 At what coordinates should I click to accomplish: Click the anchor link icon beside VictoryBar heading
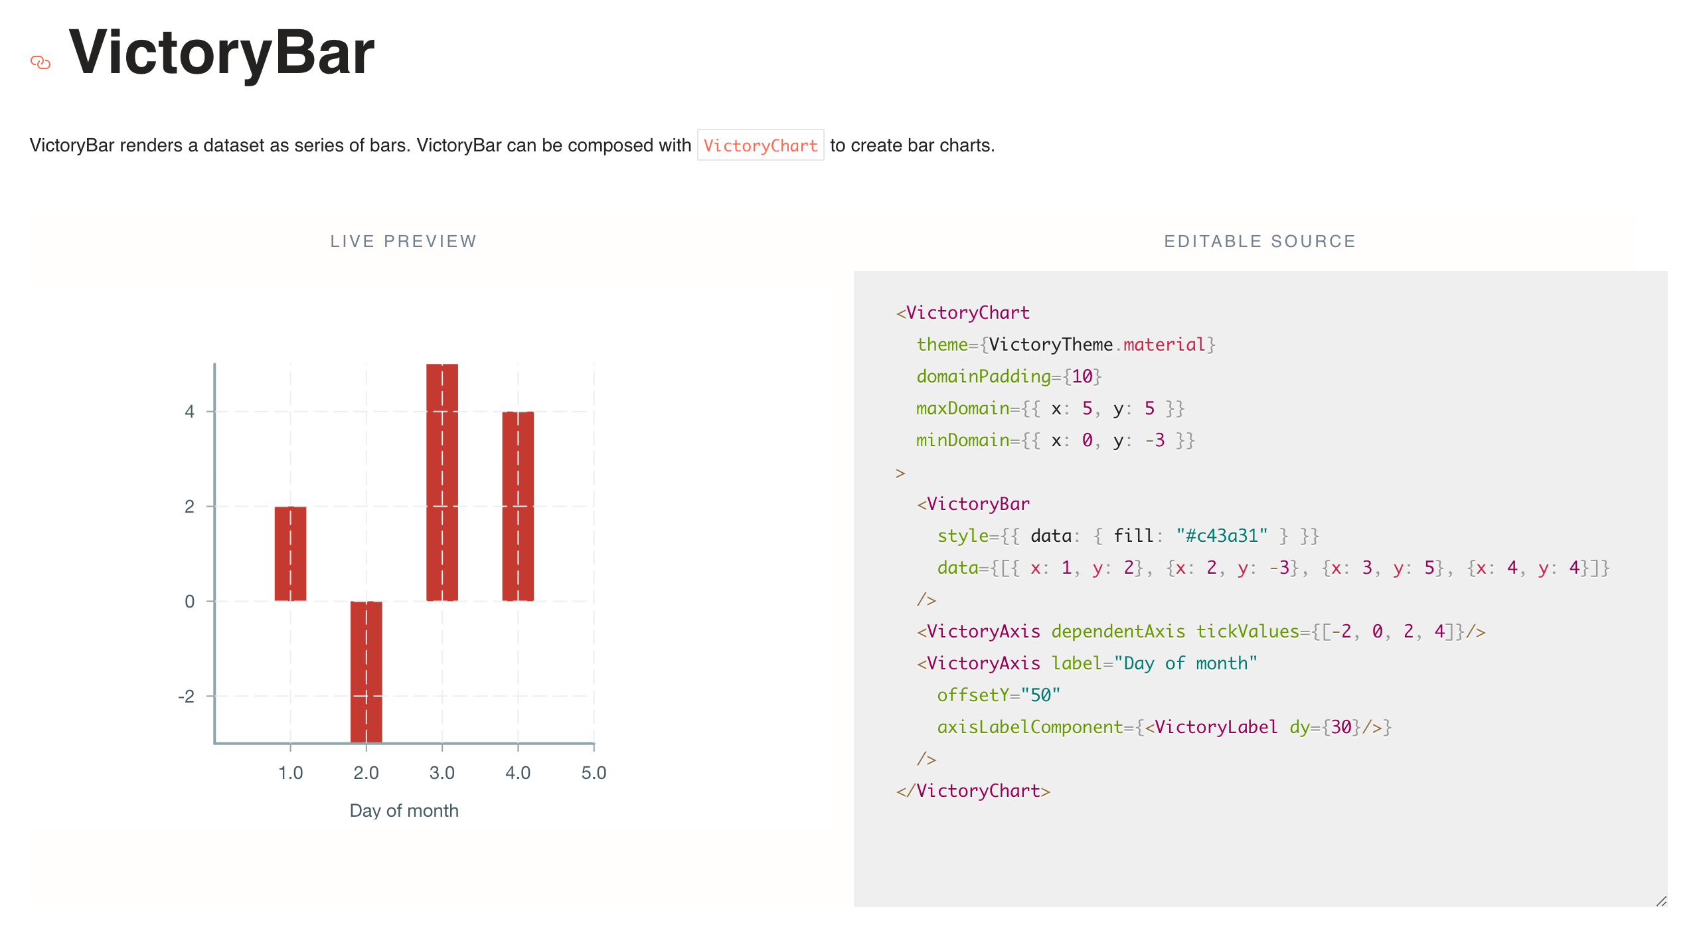point(41,61)
